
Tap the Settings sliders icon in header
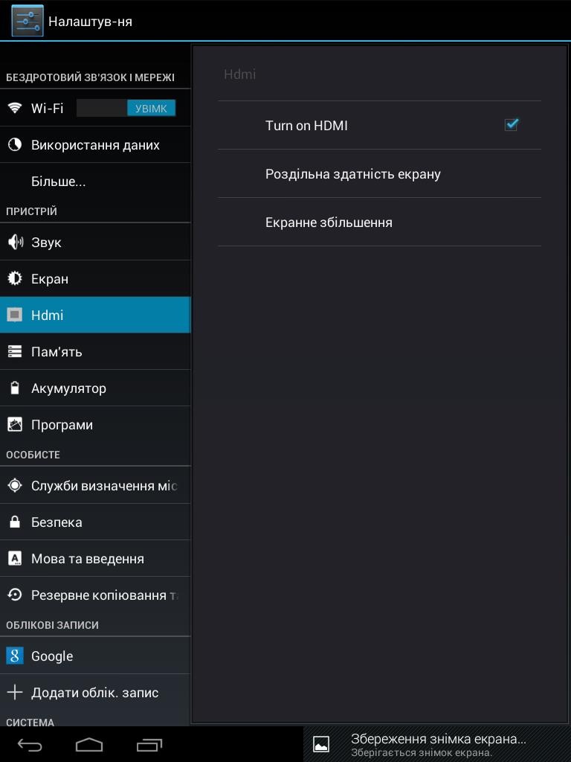(x=28, y=21)
